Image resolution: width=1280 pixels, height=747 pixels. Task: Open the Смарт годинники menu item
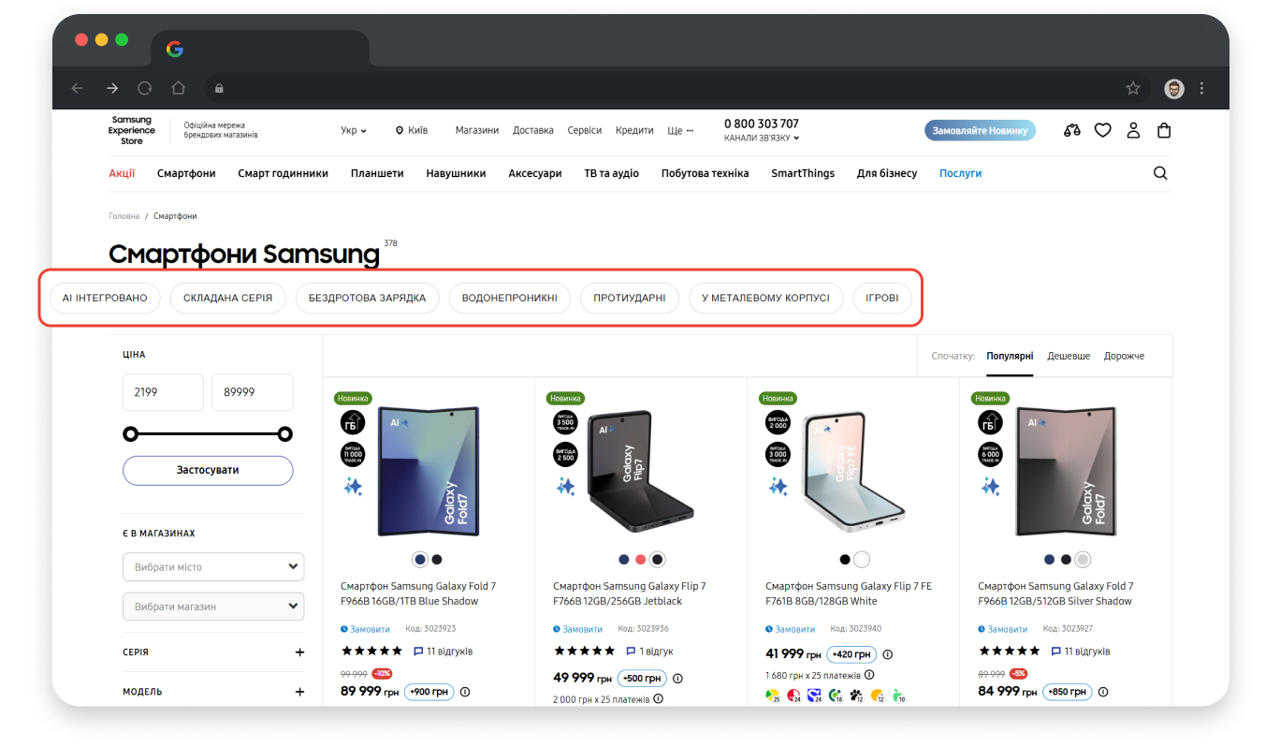coord(283,173)
